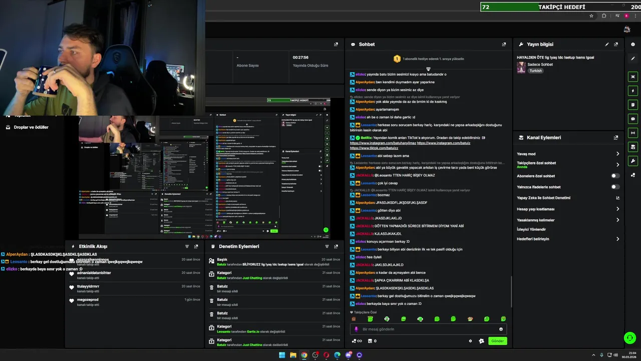
Task: Click the volume icon in system tray
Action: [615, 355]
